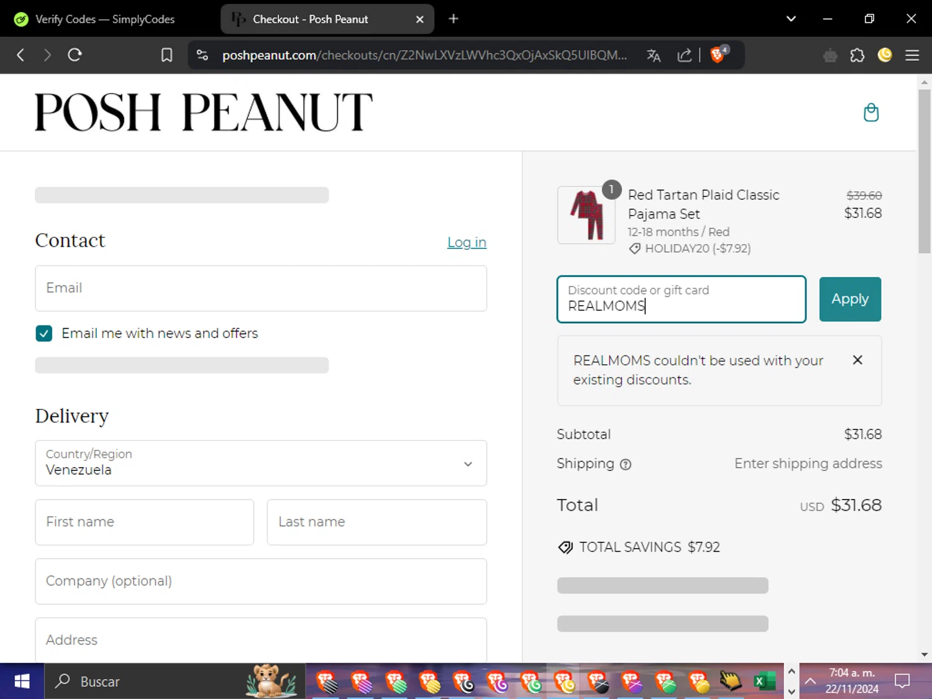Open the tab search dropdown chevron

(791, 19)
